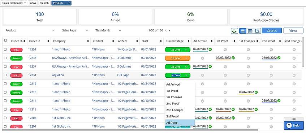Choose 1st Proof from stage list
Screen dimensions: 306x133
[x=180, y=91]
